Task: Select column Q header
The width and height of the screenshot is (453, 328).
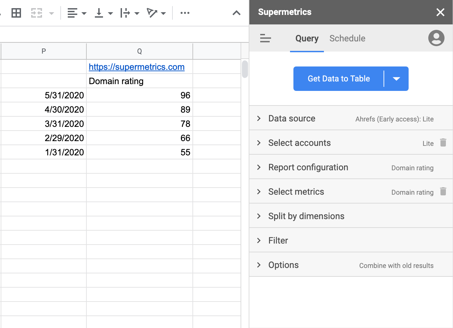Action: coord(140,51)
